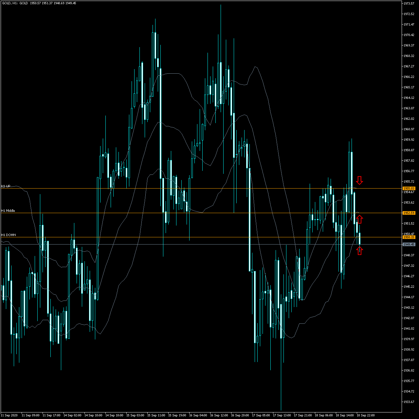This screenshot has height=419, width=419.
Task: Click the 16 Sep 12:00 time axis label
Action: [219, 415]
